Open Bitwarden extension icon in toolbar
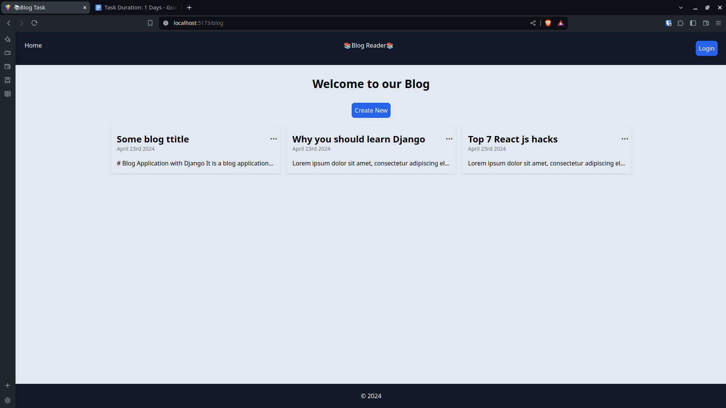Image resolution: width=726 pixels, height=408 pixels. point(668,23)
